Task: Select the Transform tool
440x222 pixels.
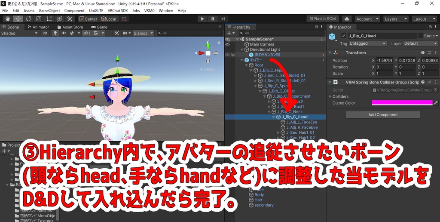Action: pyautogui.click(x=59, y=19)
